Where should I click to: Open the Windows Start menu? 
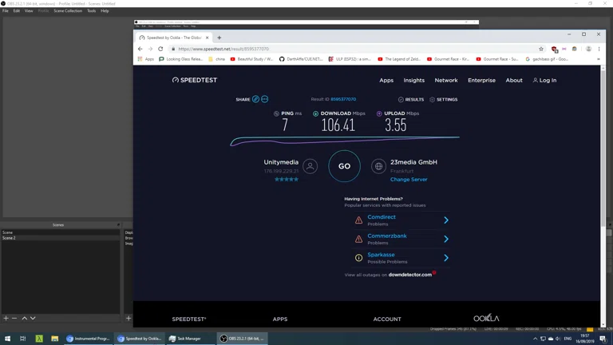[7, 339]
